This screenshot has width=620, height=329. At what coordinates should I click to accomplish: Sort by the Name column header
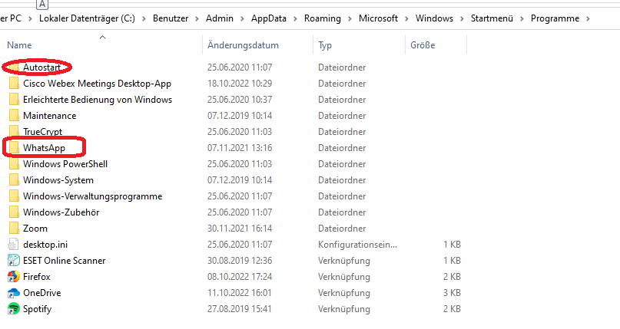(19, 45)
